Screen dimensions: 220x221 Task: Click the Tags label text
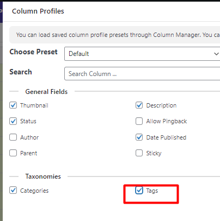[152, 191]
